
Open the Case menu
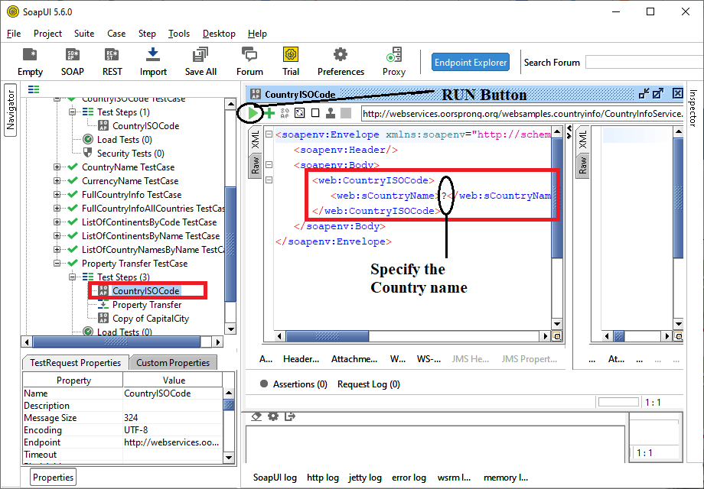(x=116, y=34)
